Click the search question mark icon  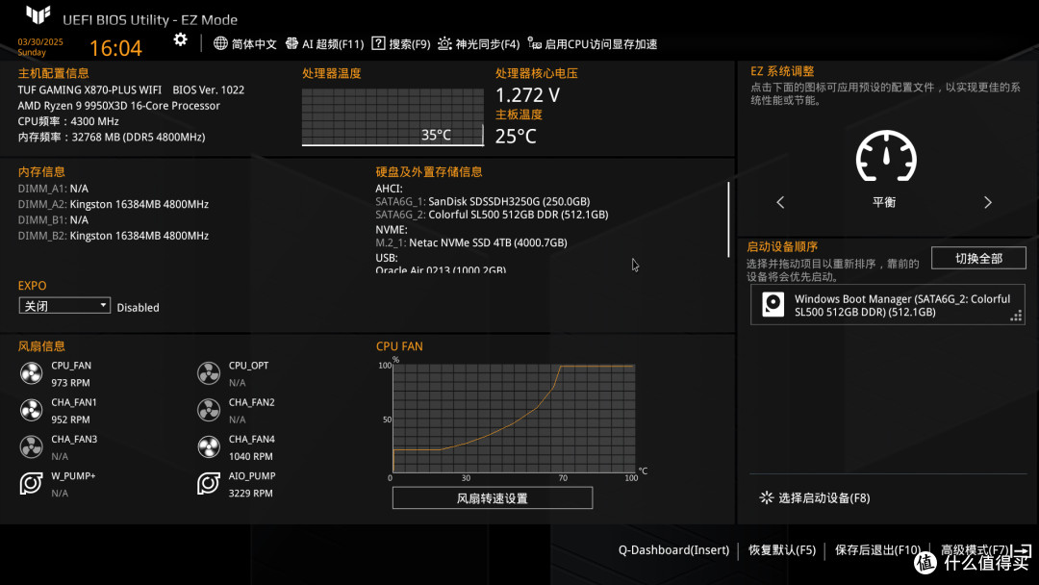(378, 43)
